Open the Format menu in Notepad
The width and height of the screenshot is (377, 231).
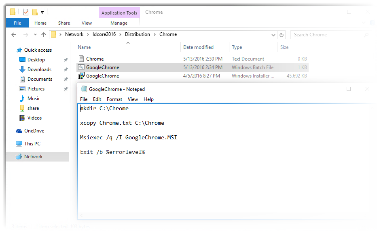click(x=114, y=99)
